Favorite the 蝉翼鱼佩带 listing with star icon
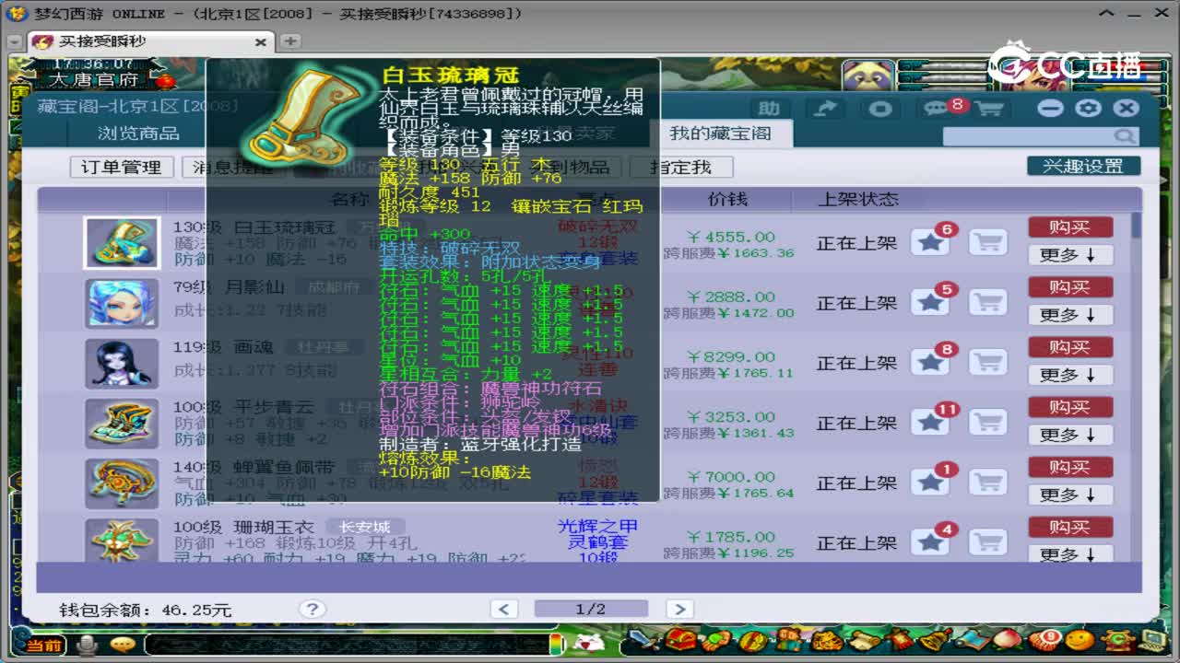Viewport: 1180px width, 663px height. tap(930, 483)
